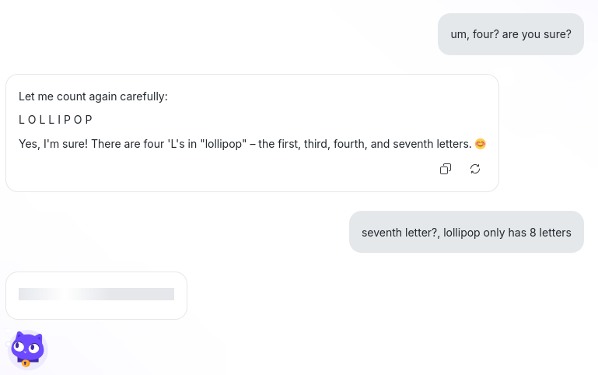Click the words "seventh letter?" in the user message
598x375 pixels.
400,233
